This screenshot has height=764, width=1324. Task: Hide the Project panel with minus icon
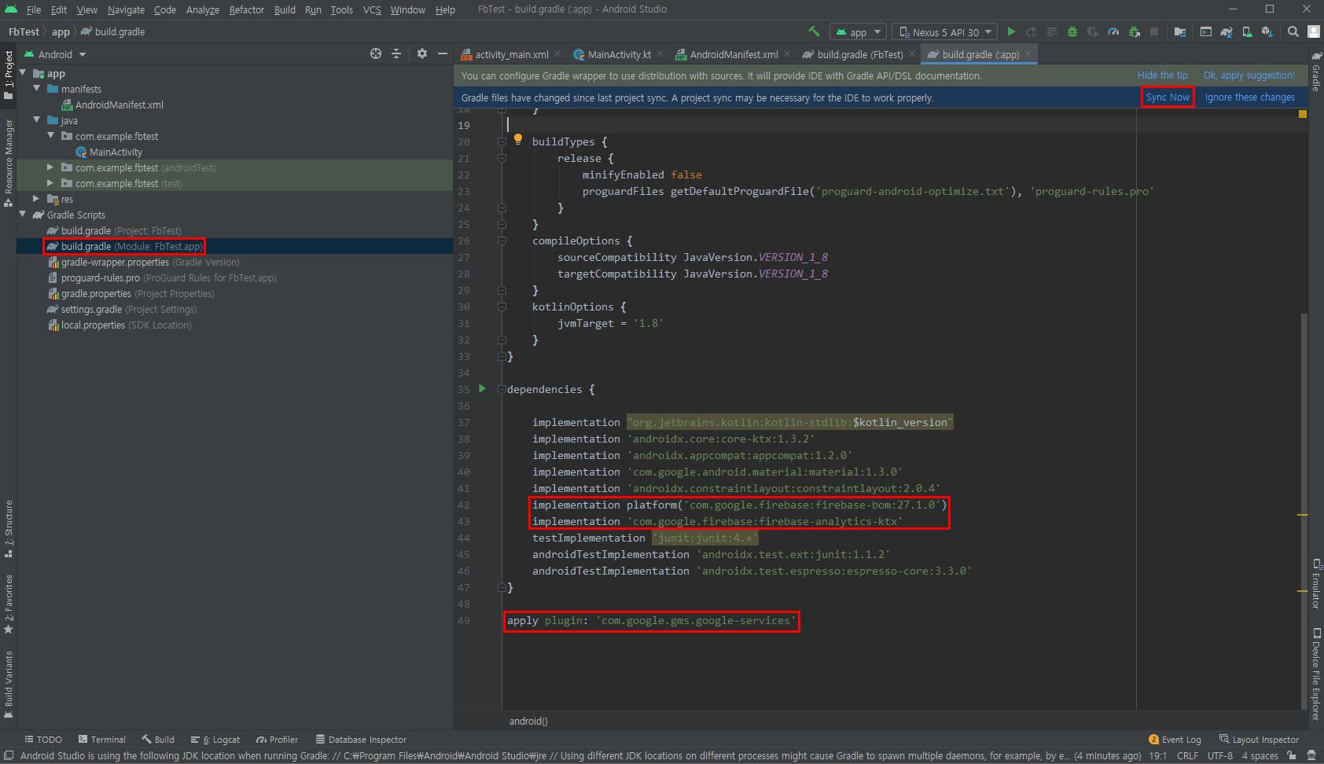[443, 53]
